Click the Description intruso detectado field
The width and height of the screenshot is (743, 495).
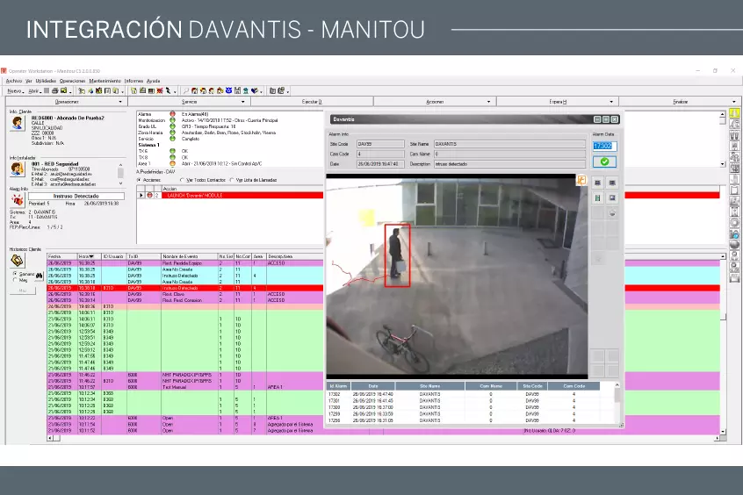(509, 164)
